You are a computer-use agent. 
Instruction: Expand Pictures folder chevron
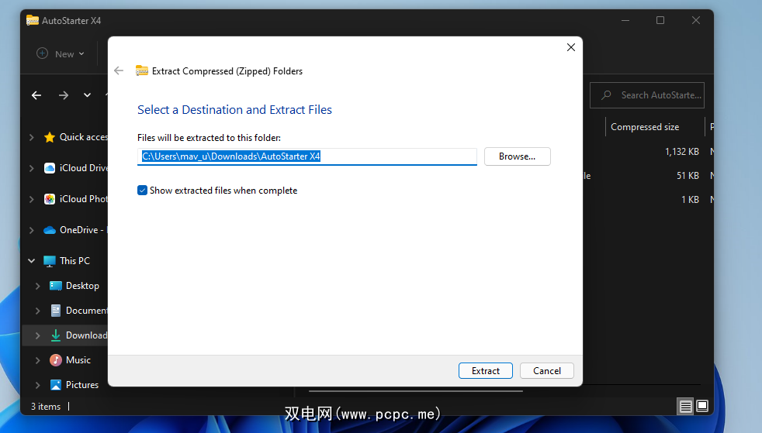(x=37, y=385)
